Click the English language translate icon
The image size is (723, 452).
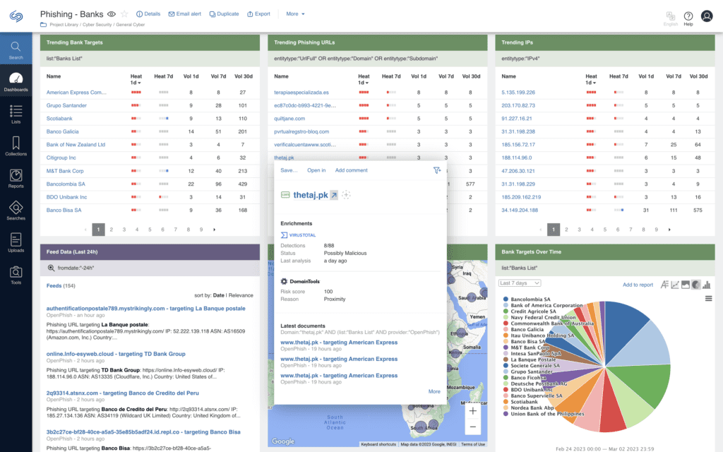(671, 18)
